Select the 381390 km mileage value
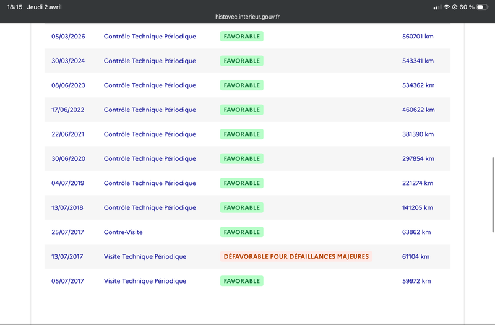495x325 pixels. point(418,134)
